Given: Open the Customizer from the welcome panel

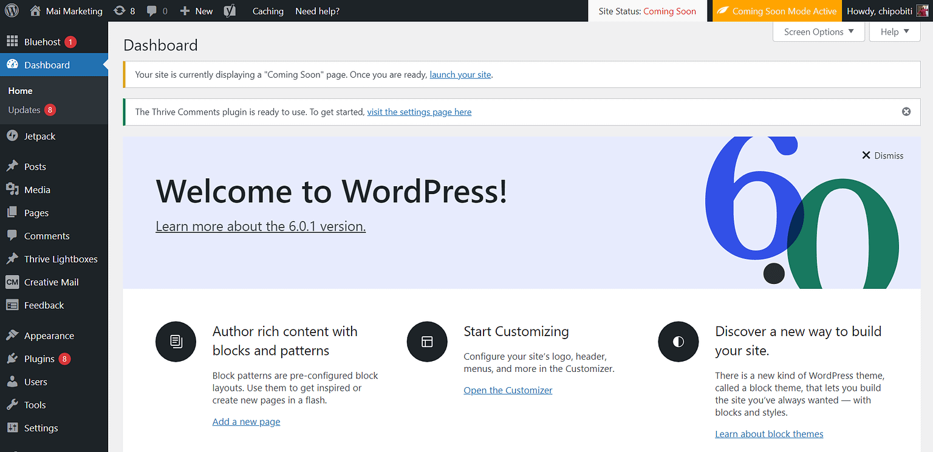Looking at the screenshot, I should click(x=508, y=390).
